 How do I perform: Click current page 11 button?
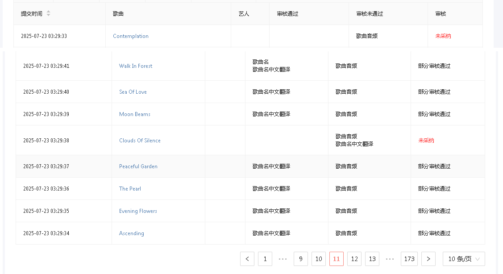click(337, 259)
